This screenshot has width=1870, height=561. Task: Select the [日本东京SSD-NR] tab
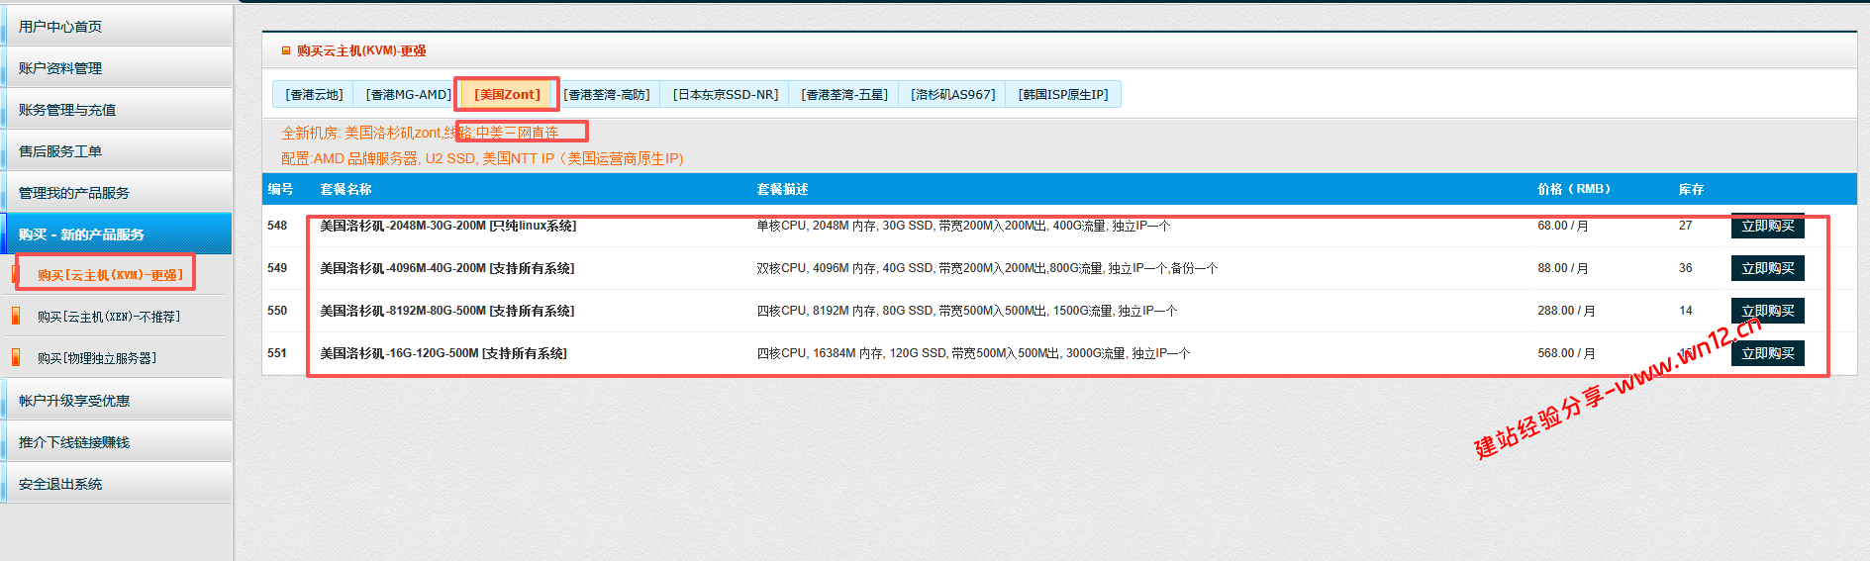coord(726,95)
